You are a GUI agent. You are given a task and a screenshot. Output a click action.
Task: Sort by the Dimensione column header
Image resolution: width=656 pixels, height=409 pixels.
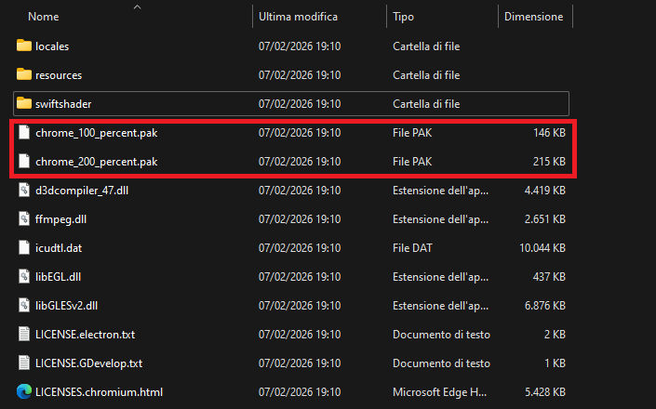point(533,17)
